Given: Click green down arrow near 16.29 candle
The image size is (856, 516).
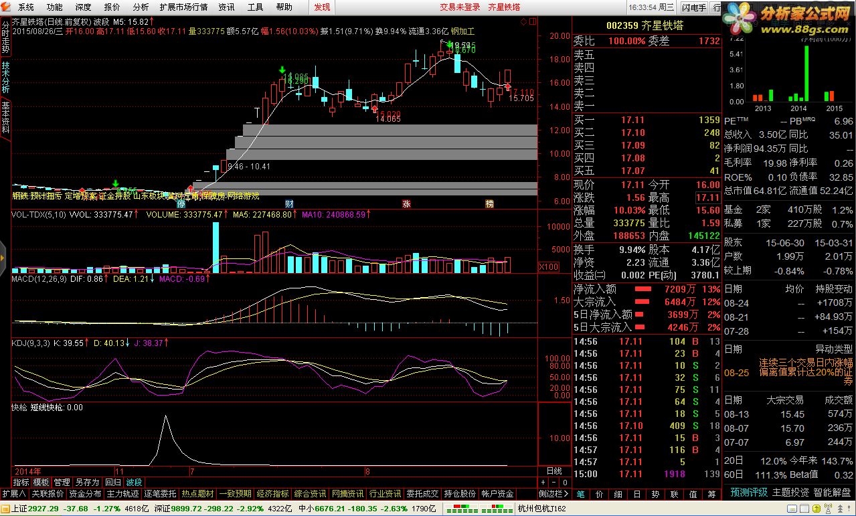Looking at the screenshot, I should (x=283, y=70).
